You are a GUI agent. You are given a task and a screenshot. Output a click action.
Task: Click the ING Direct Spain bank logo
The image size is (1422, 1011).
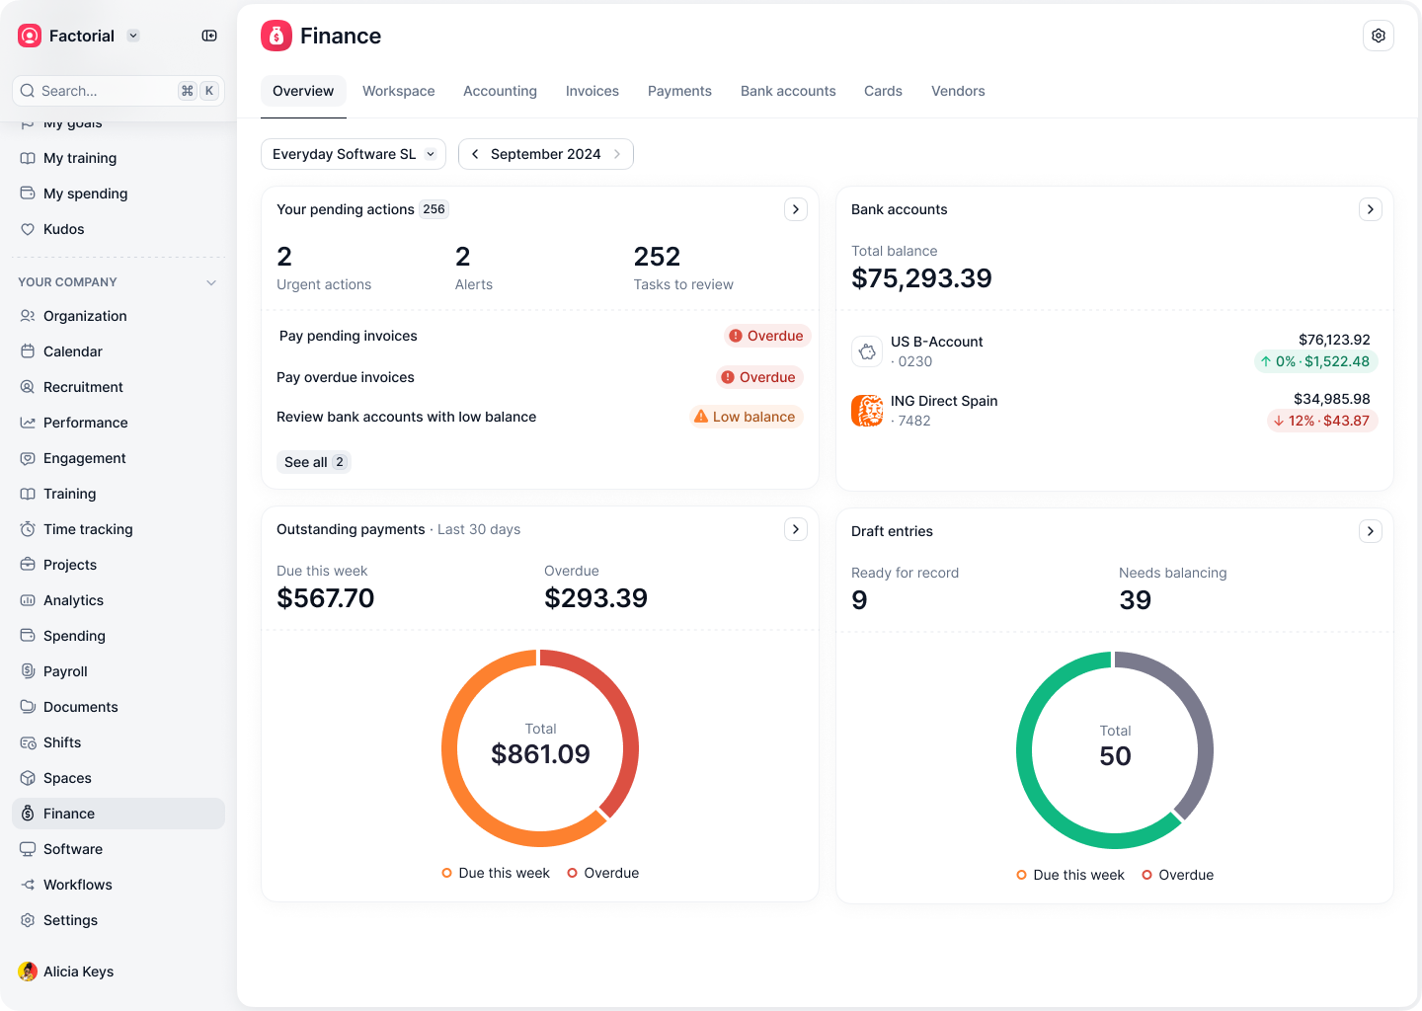867,411
